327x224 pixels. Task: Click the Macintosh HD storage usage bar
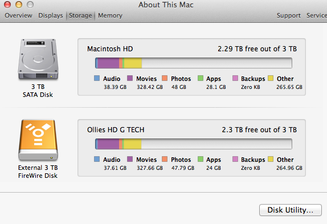[x=194, y=63]
